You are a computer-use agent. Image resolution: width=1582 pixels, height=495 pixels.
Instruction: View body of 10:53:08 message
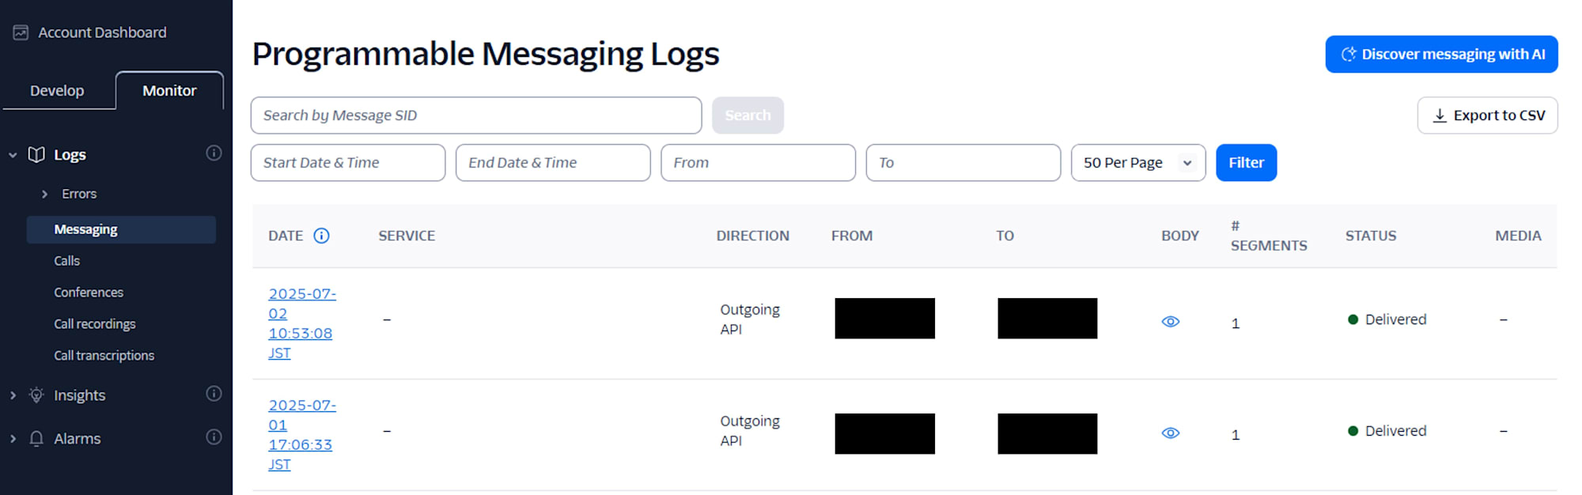1171,322
